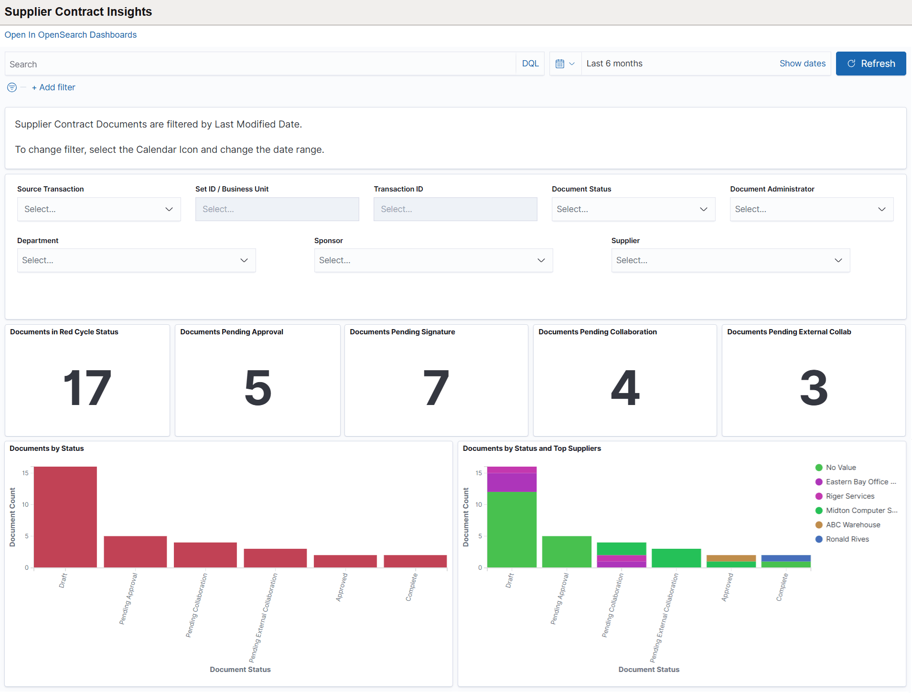Viewport: 912px width, 693px height.
Task: Click the Department dropdown chevron arrow
Action: (x=244, y=260)
